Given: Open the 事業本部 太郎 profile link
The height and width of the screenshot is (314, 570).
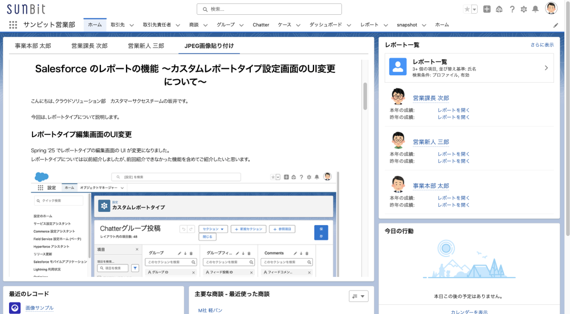Looking at the screenshot, I should coord(431,186).
